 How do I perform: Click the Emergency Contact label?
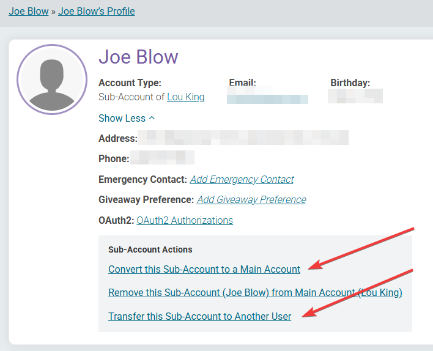[x=142, y=180]
